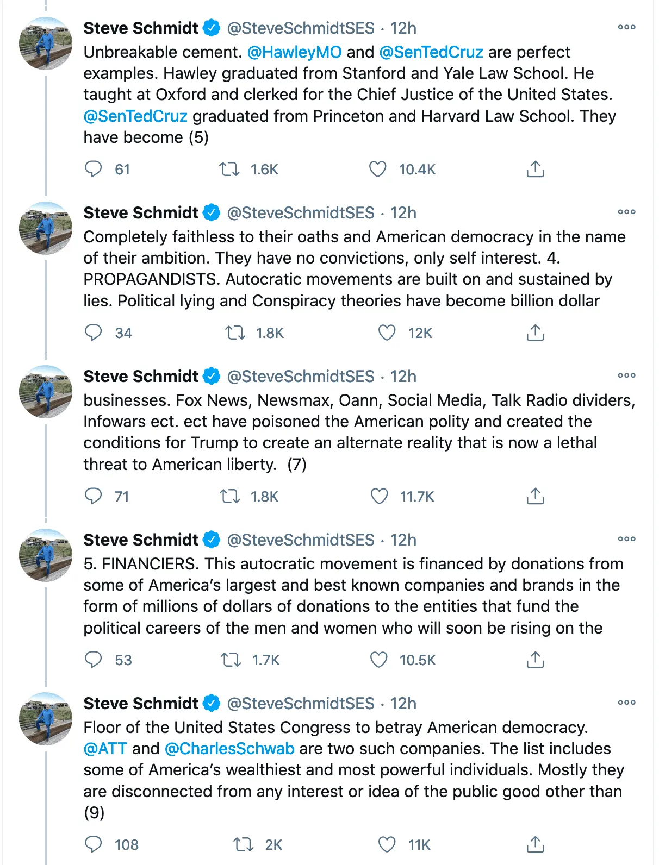Share the Fox News, Newsmax tweet

[535, 497]
